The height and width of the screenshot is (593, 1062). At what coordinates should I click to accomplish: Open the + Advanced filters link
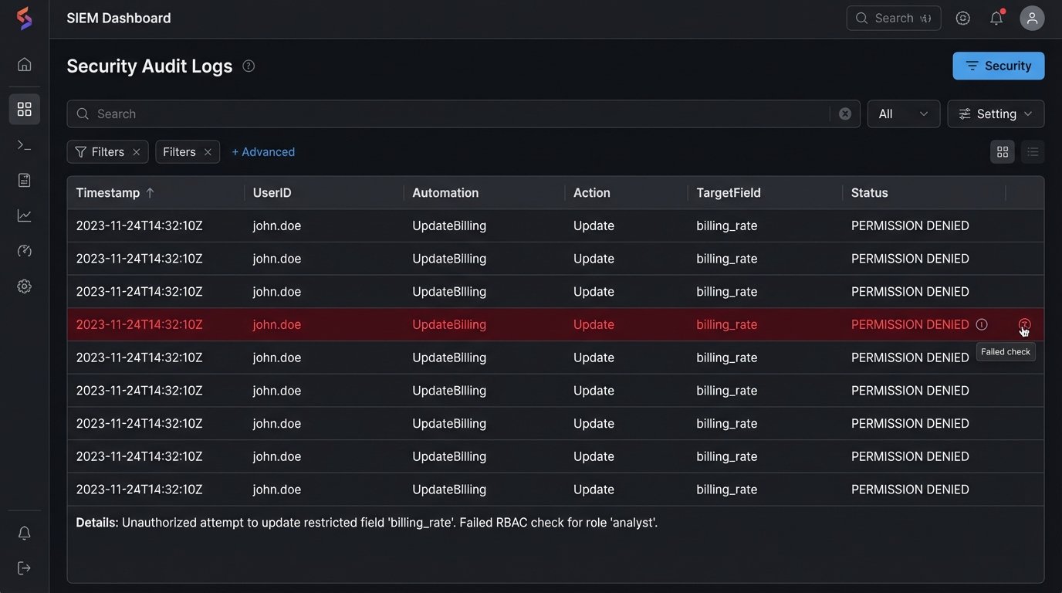(263, 151)
